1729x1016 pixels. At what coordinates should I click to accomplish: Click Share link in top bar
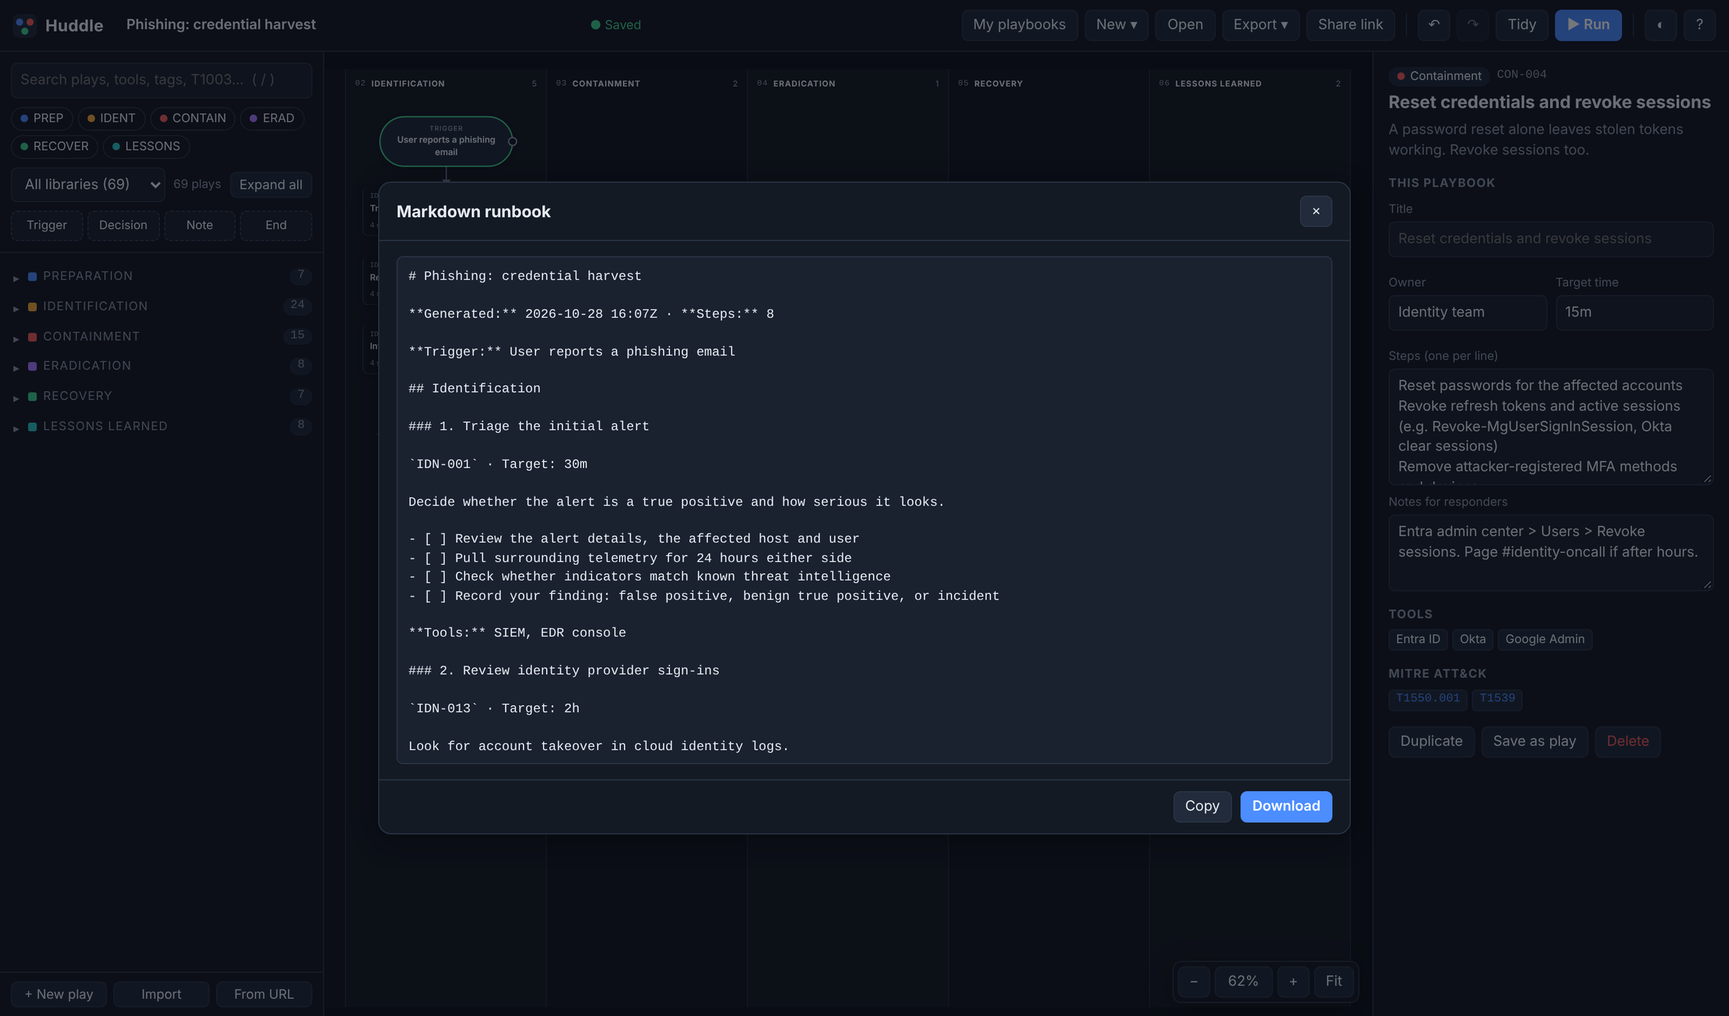(1350, 25)
